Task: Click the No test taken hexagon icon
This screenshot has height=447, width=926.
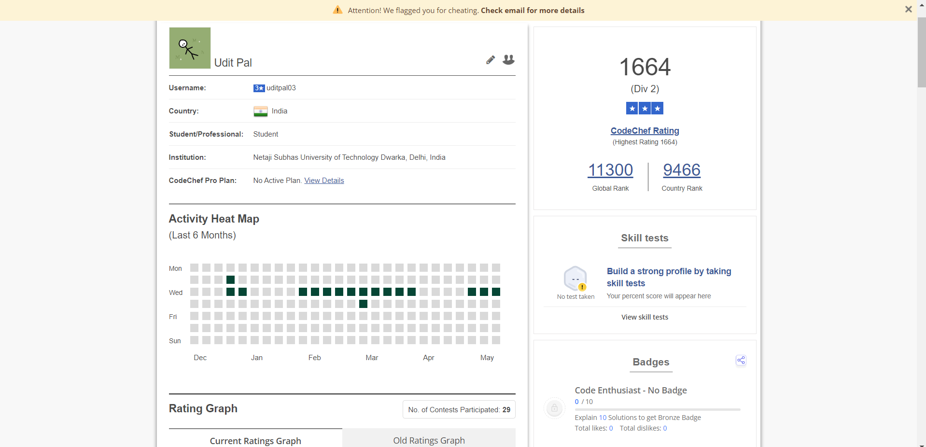Action: coord(575,279)
